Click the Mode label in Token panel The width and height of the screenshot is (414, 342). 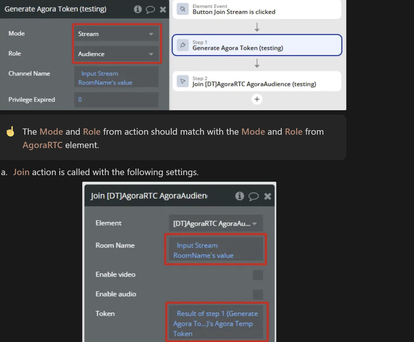17,33
